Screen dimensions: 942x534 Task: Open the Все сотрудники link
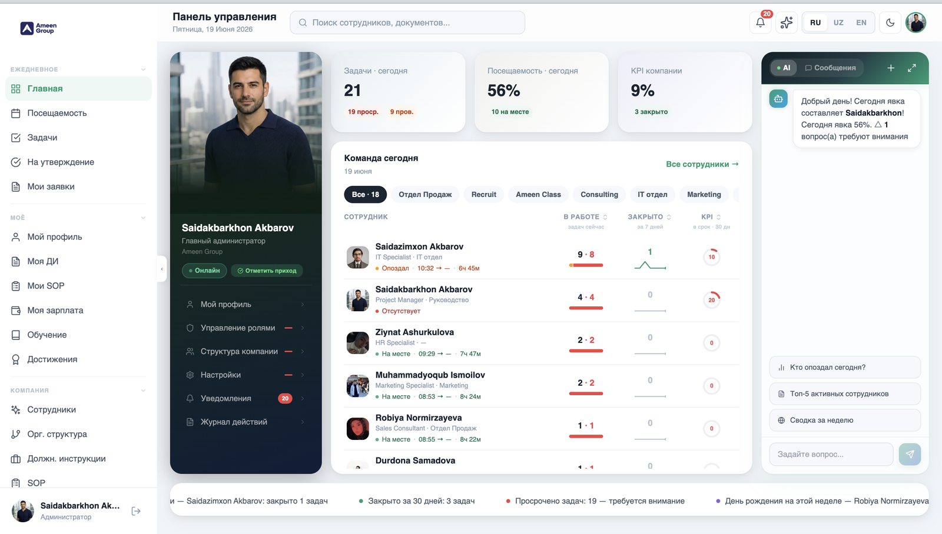tap(702, 164)
